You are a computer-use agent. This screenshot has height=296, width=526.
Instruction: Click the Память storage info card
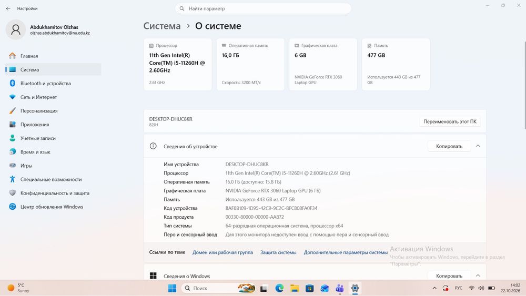click(x=396, y=64)
